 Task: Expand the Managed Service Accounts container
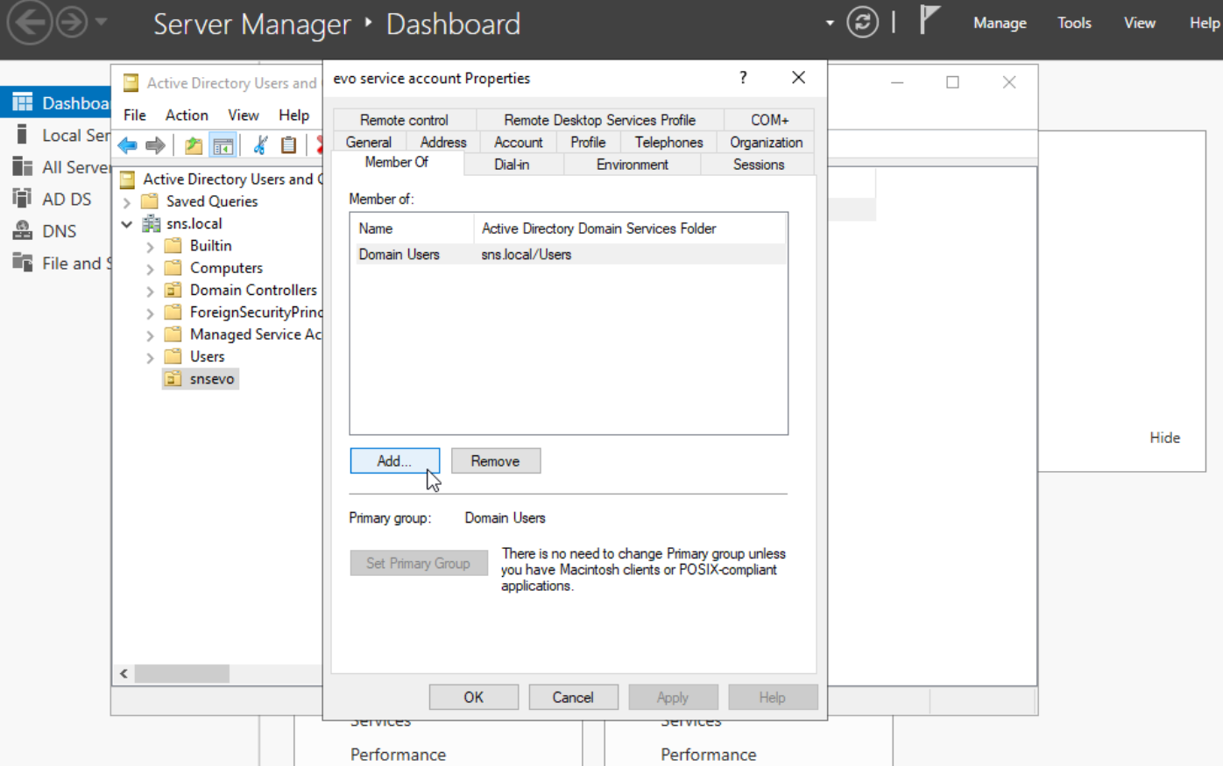pos(150,335)
